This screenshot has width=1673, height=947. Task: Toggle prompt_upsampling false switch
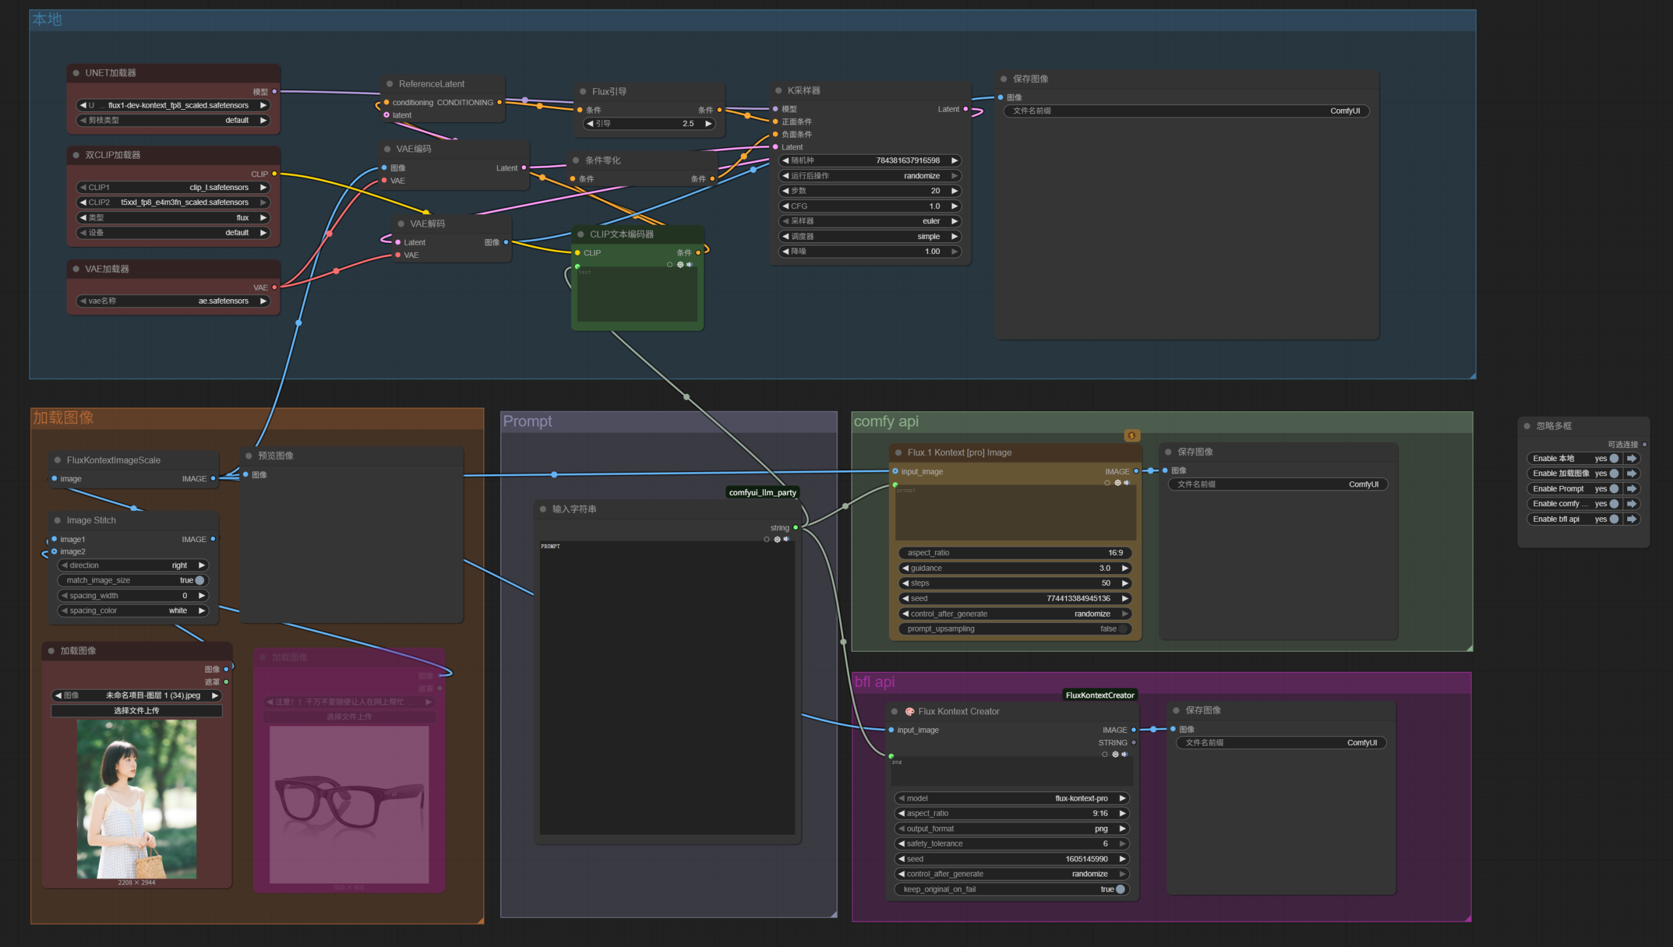point(1122,629)
